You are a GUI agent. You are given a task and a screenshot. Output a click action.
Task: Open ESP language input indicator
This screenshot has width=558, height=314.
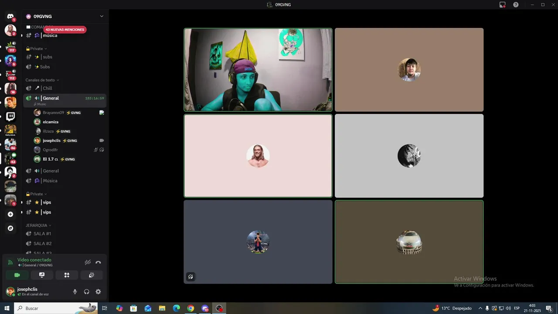pos(517,308)
